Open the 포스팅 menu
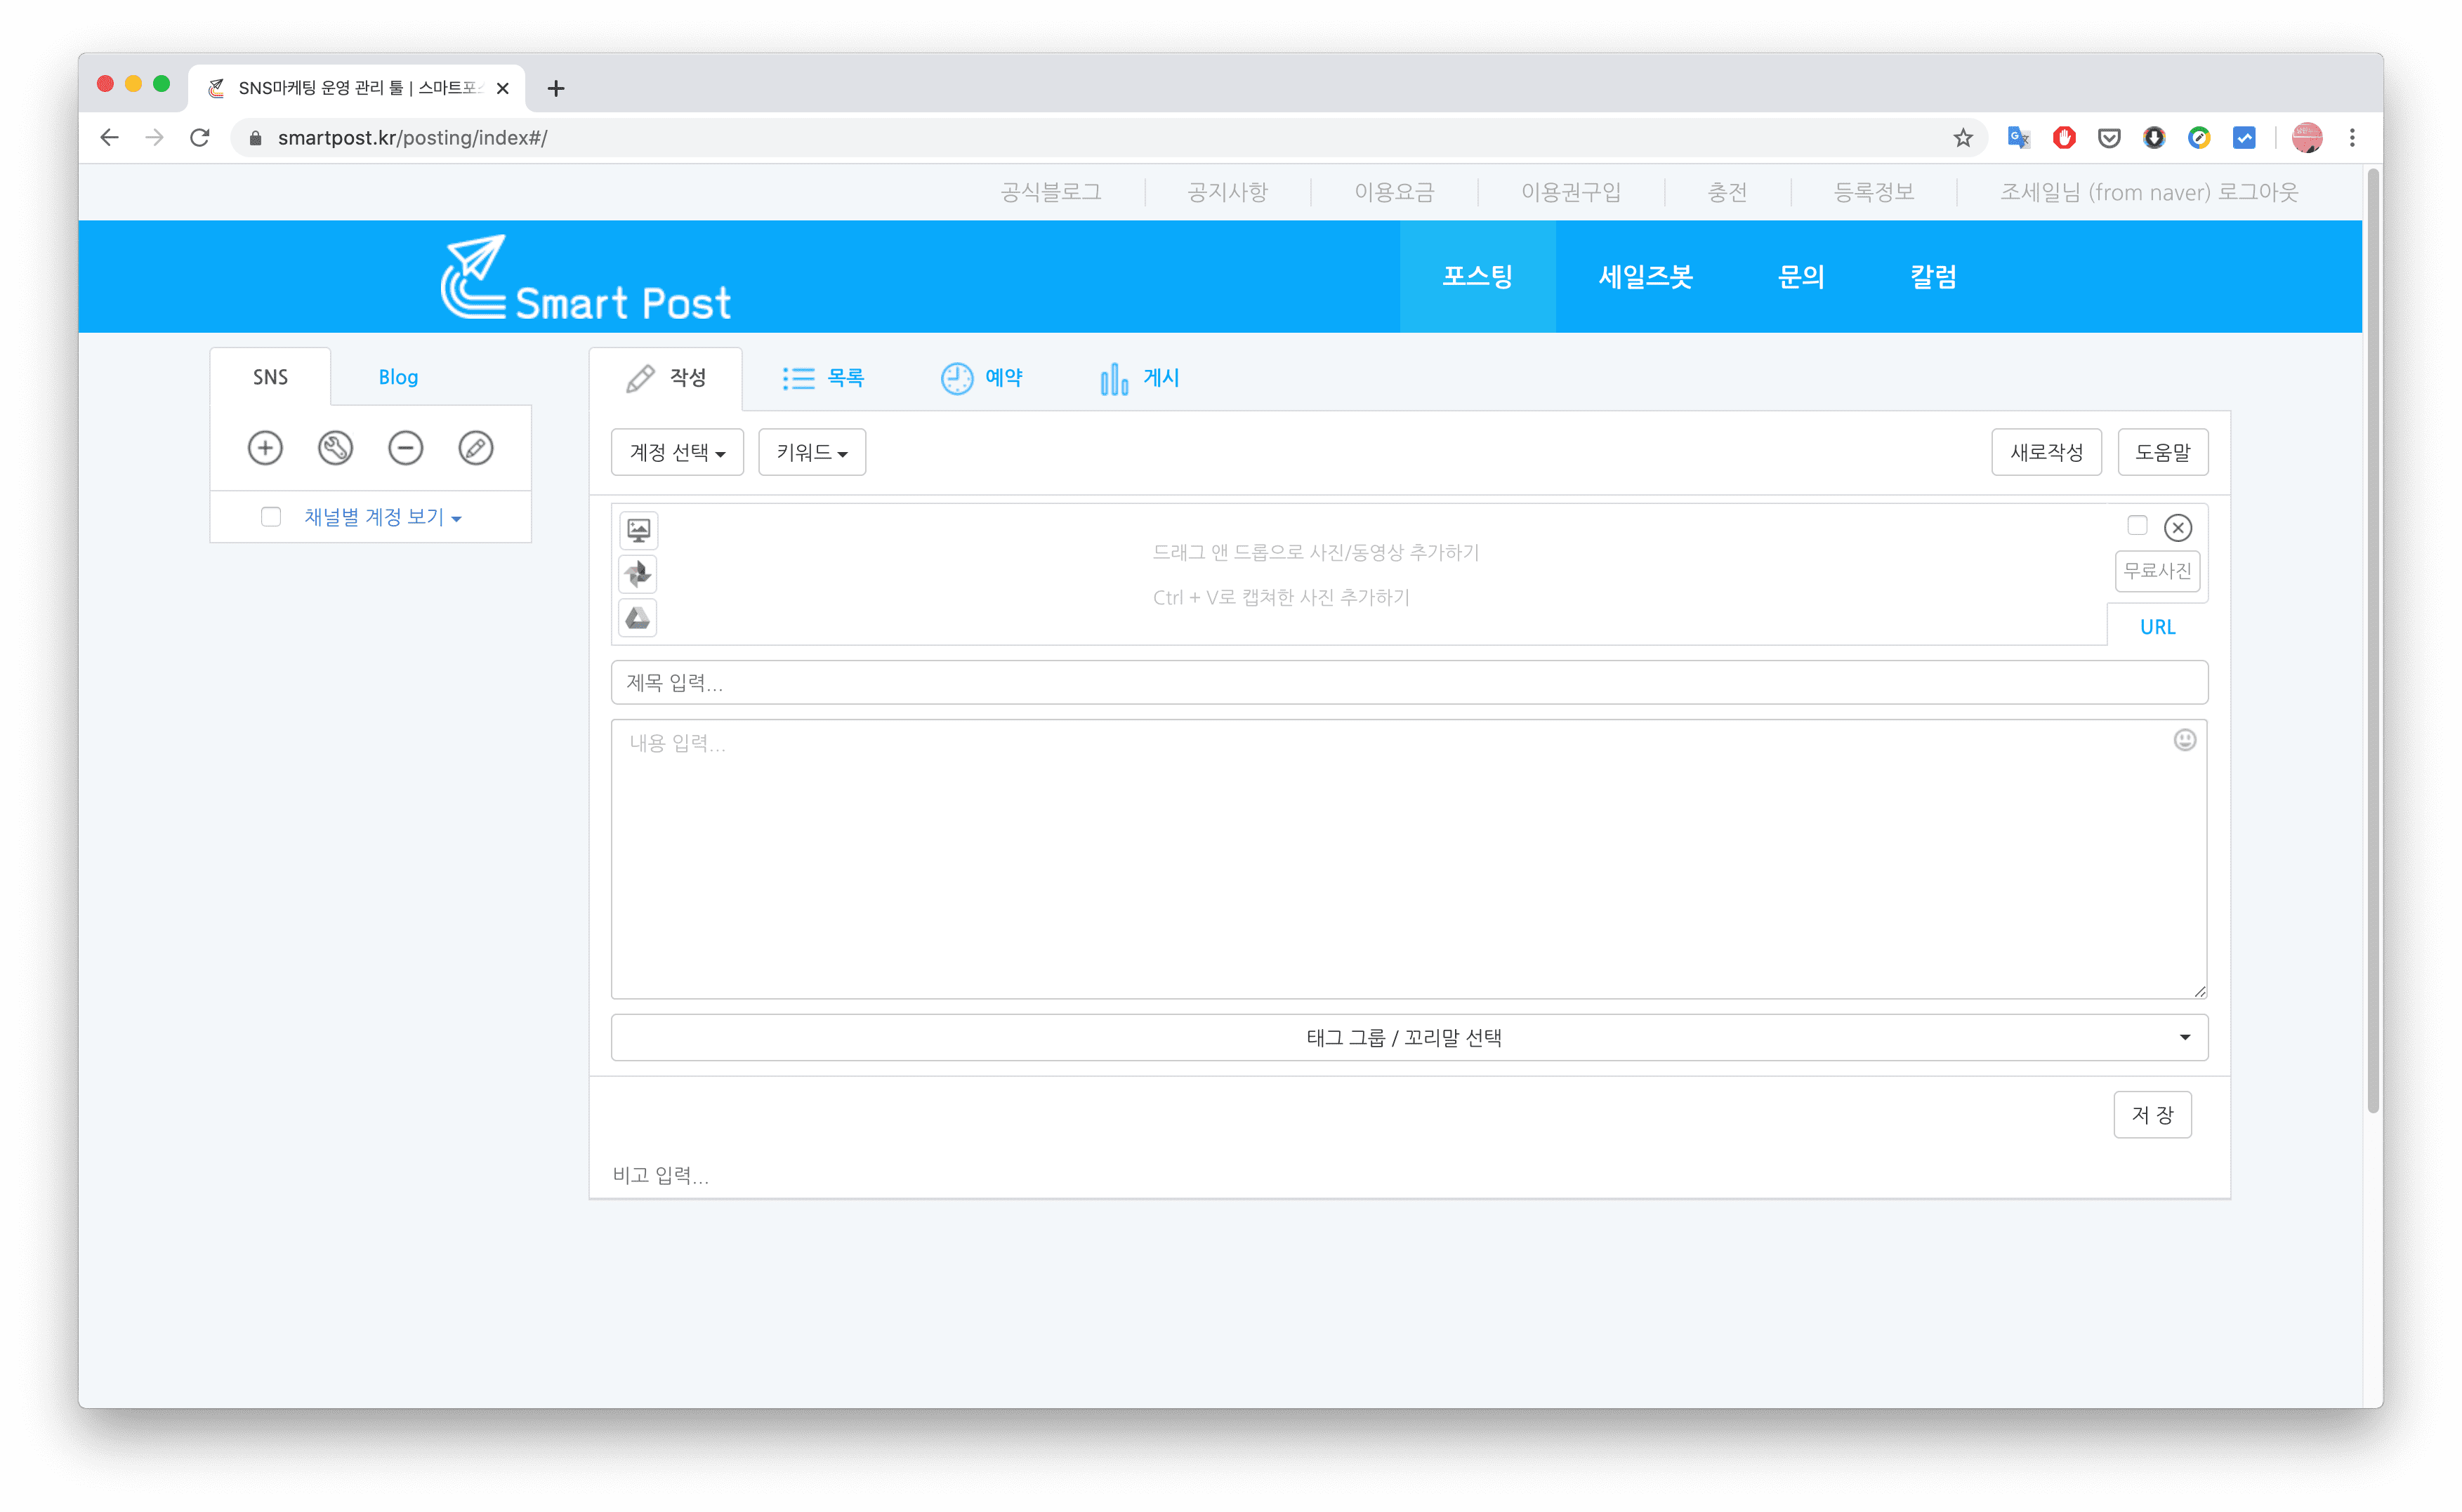The width and height of the screenshot is (2462, 1512). pyautogui.click(x=1477, y=276)
